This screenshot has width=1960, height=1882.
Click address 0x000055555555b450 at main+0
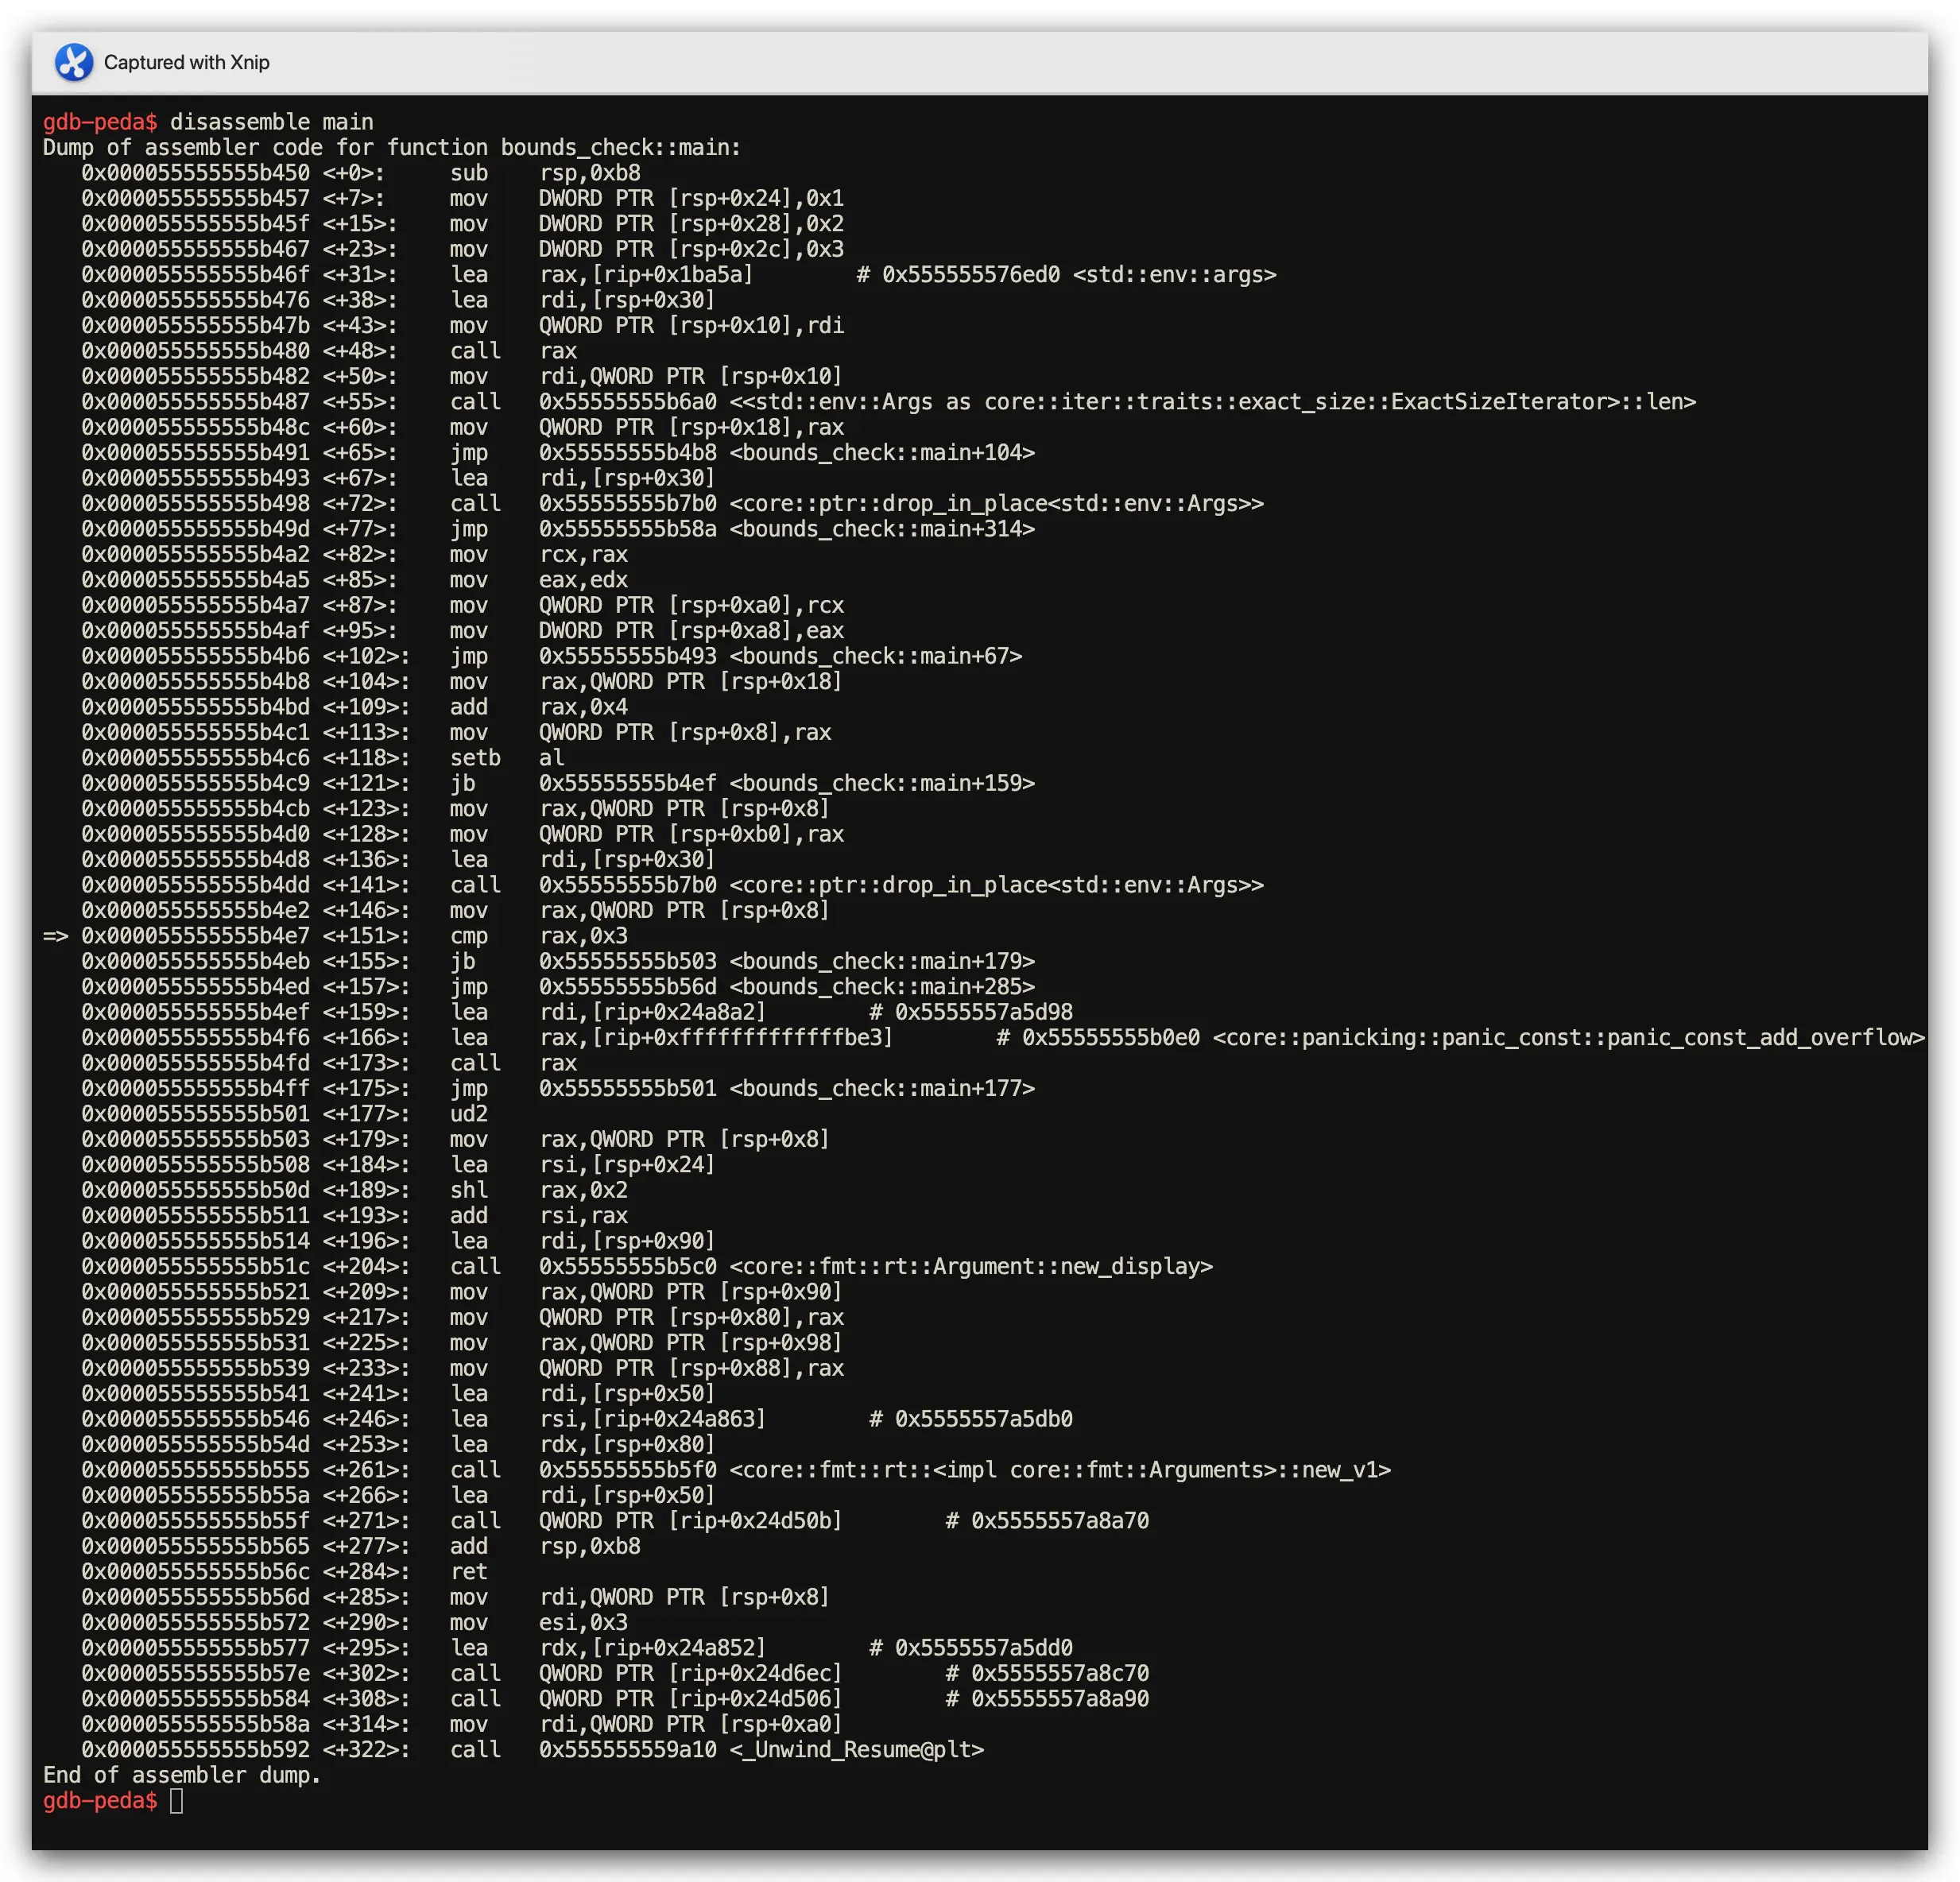(x=196, y=173)
